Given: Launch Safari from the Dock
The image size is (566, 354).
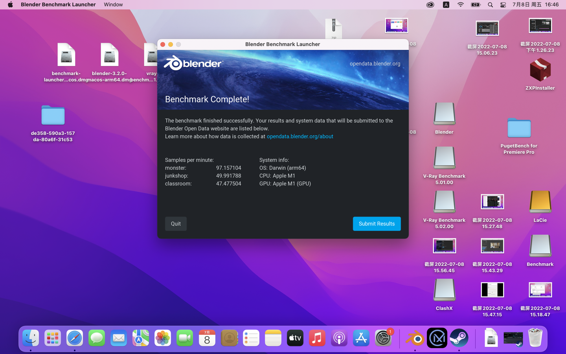Looking at the screenshot, I should pos(75,338).
